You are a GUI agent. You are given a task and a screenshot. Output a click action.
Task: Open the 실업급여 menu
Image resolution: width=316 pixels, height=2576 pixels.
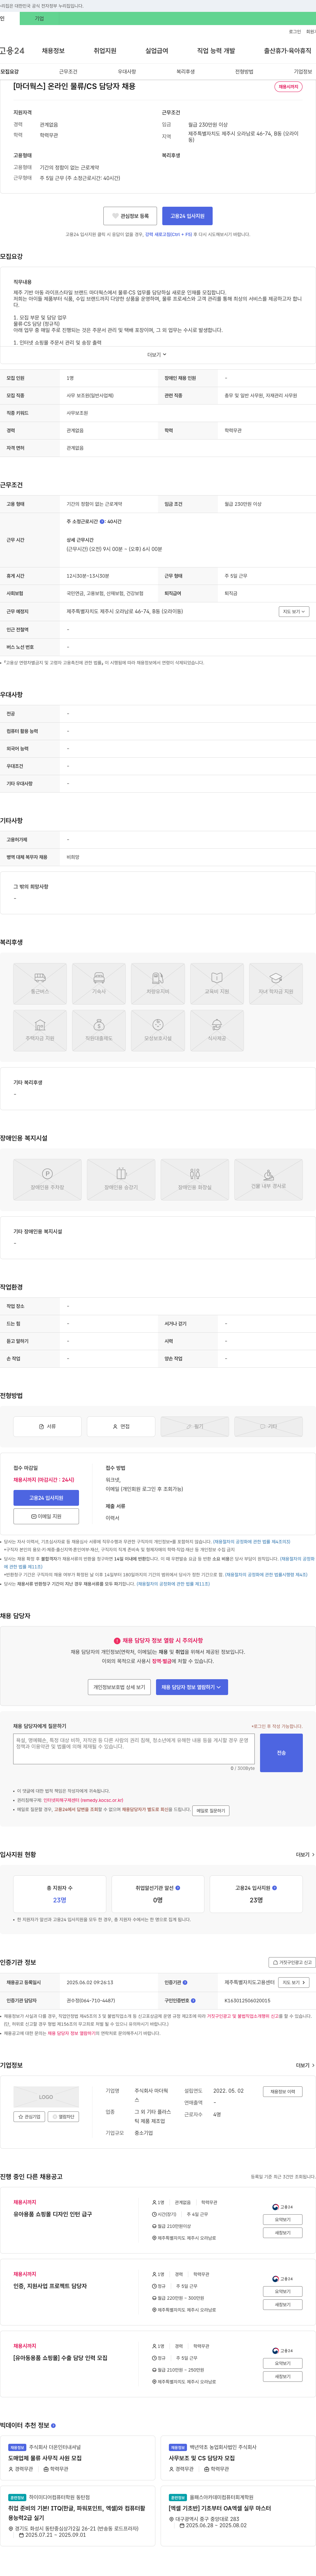click(x=156, y=51)
